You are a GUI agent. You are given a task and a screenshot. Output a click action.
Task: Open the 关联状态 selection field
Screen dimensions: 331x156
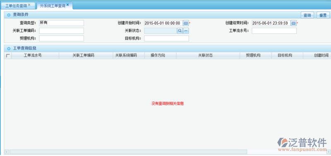click(161, 31)
